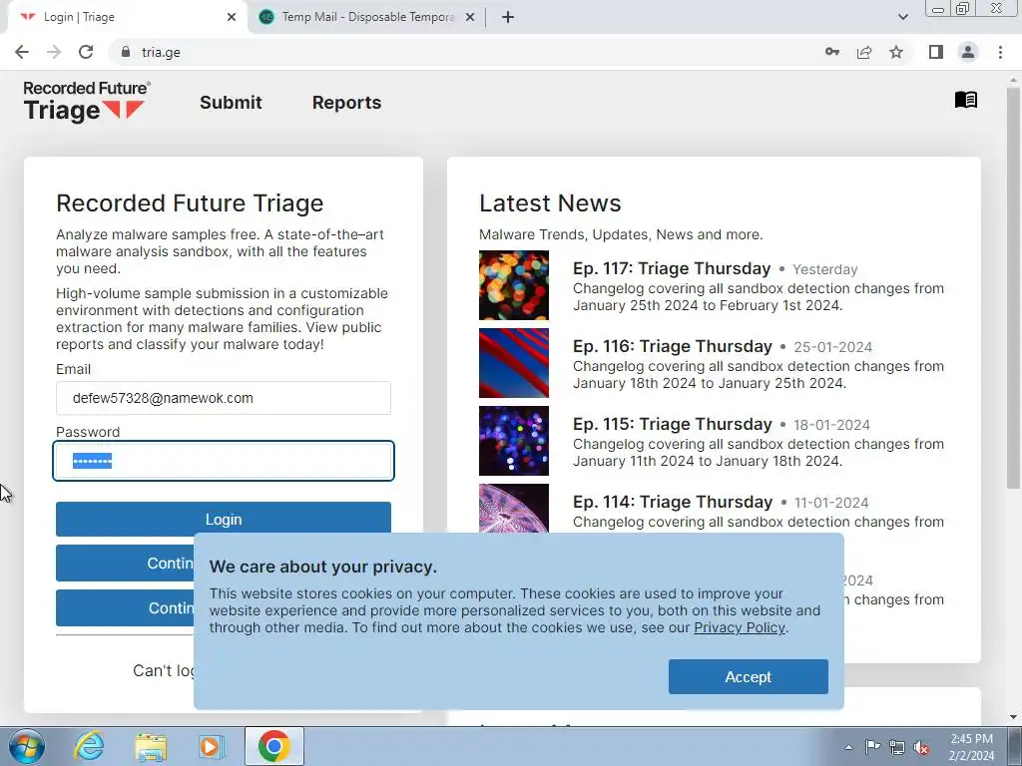Launch Internet Explorer from taskbar
This screenshot has width=1022, height=766.
(x=89, y=746)
